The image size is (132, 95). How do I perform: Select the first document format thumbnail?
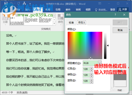17,20
